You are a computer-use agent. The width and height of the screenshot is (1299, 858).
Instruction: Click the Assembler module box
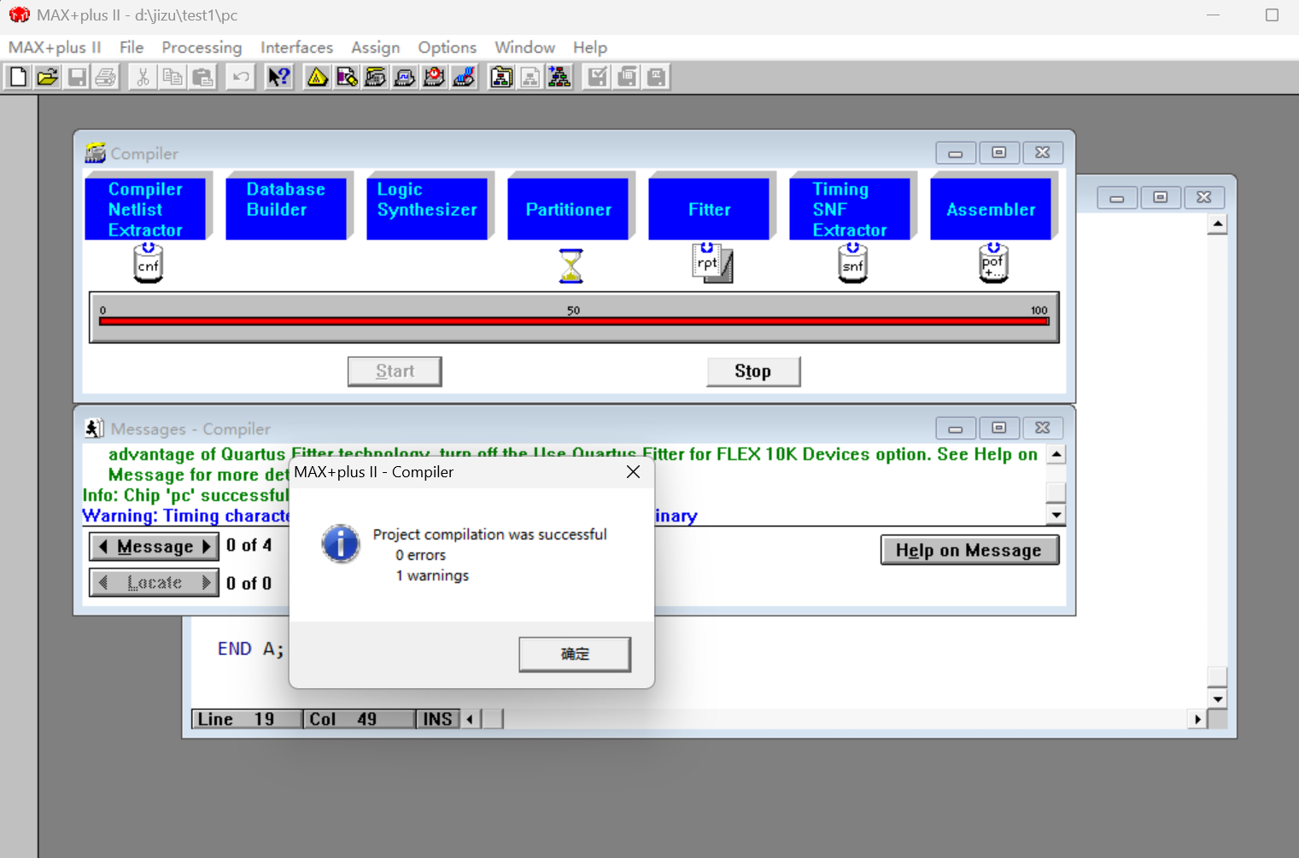point(991,209)
